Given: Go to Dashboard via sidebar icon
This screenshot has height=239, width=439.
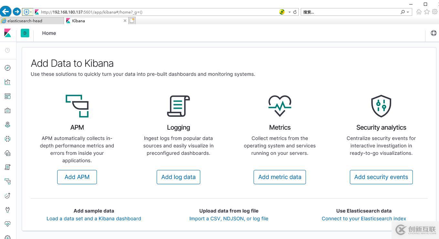Looking at the screenshot, I should 7,96.
